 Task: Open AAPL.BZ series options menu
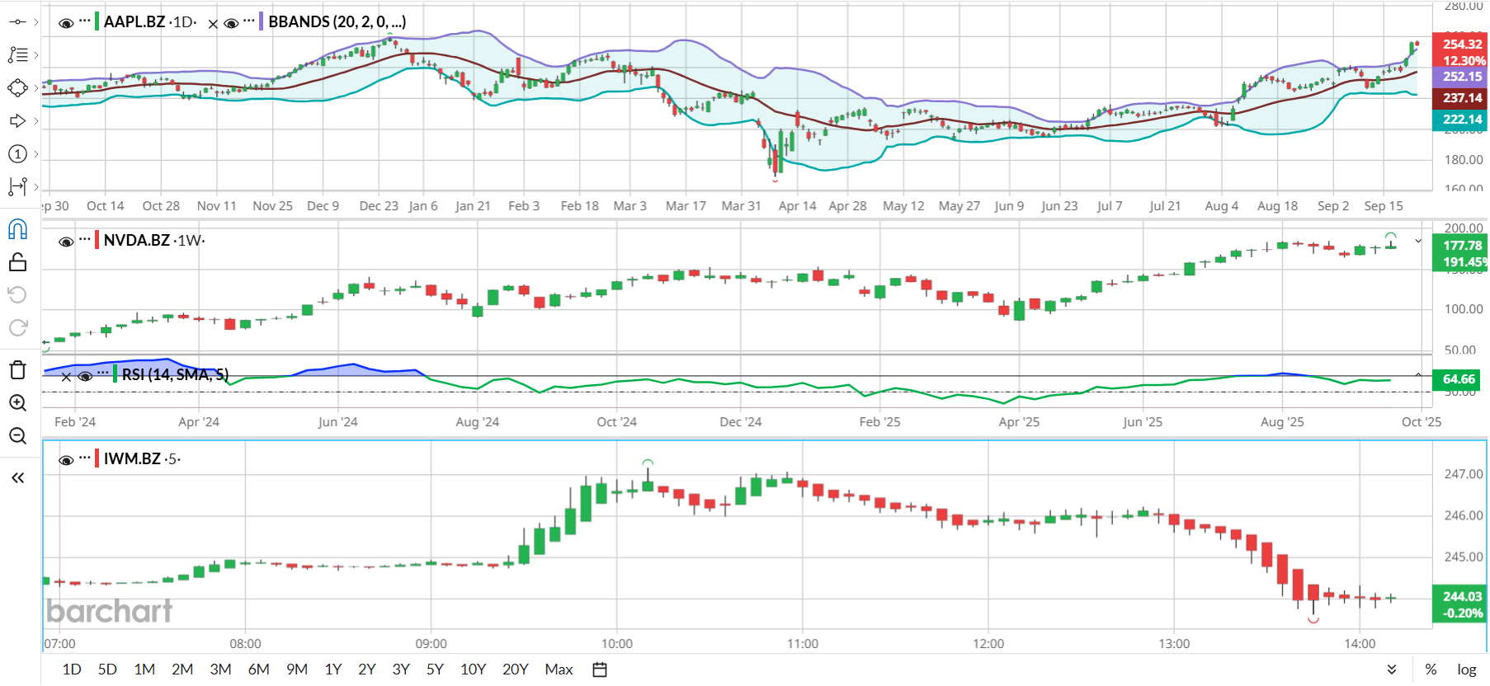pyautogui.click(x=85, y=21)
